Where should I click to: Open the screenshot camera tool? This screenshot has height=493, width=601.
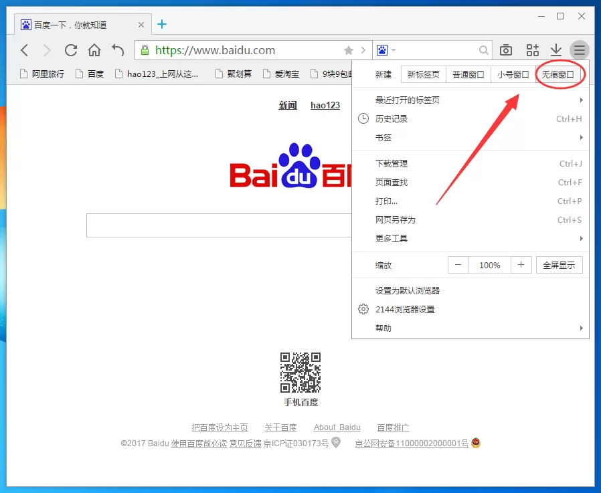[x=506, y=50]
